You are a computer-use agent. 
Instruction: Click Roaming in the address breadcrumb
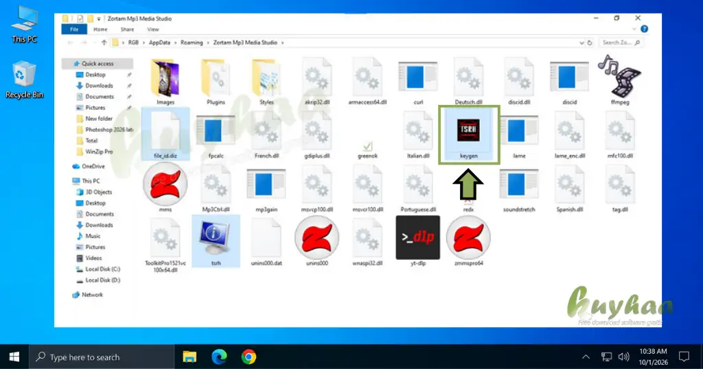pos(192,43)
